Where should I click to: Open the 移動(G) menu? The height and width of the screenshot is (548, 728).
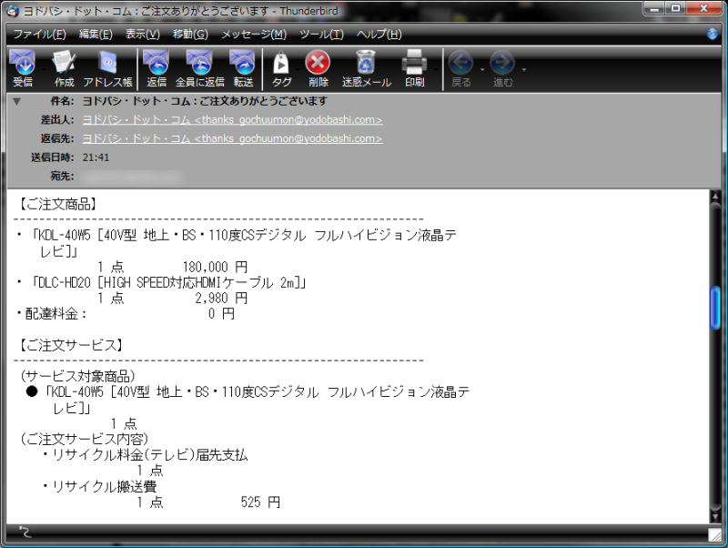[190, 35]
